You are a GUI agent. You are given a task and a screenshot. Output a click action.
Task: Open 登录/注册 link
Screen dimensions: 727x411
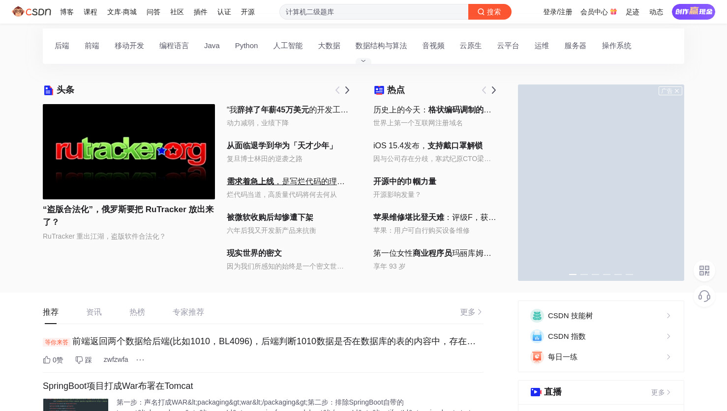558,12
